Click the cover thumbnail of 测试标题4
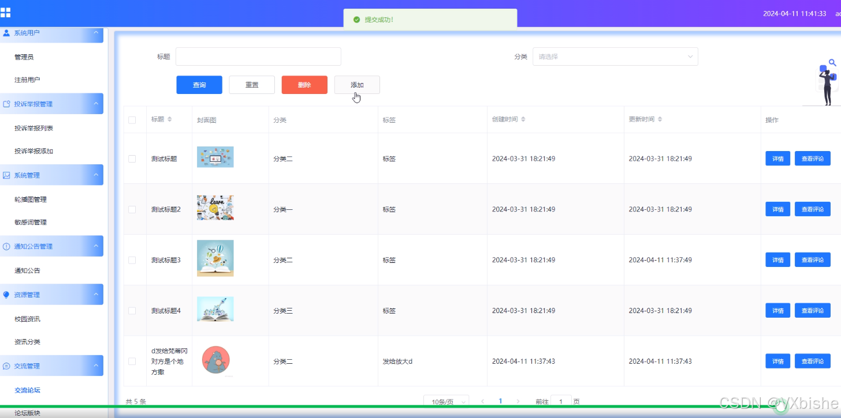Screen dimensions: 841x418 coord(215,309)
